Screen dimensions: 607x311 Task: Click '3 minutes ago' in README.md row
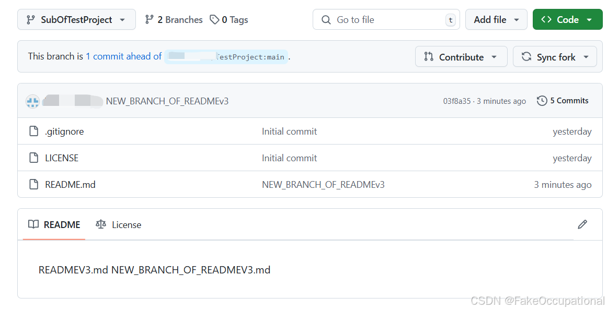pos(563,185)
